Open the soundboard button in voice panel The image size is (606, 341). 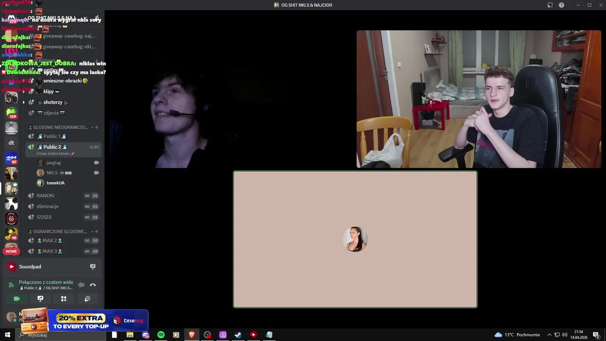point(87,299)
